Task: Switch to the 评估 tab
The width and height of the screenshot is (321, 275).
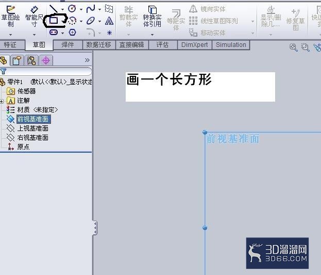Action: point(162,45)
